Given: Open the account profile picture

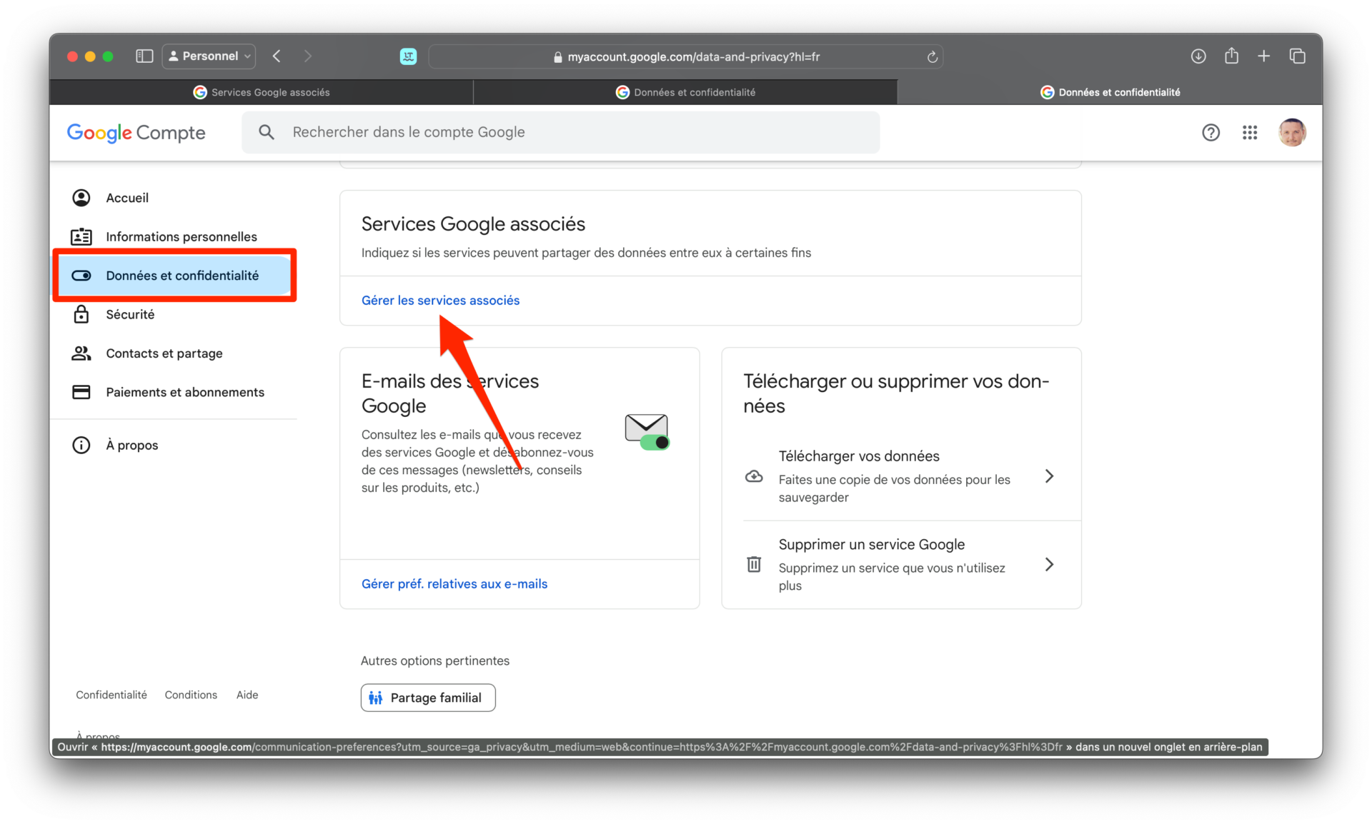Looking at the screenshot, I should tap(1292, 132).
